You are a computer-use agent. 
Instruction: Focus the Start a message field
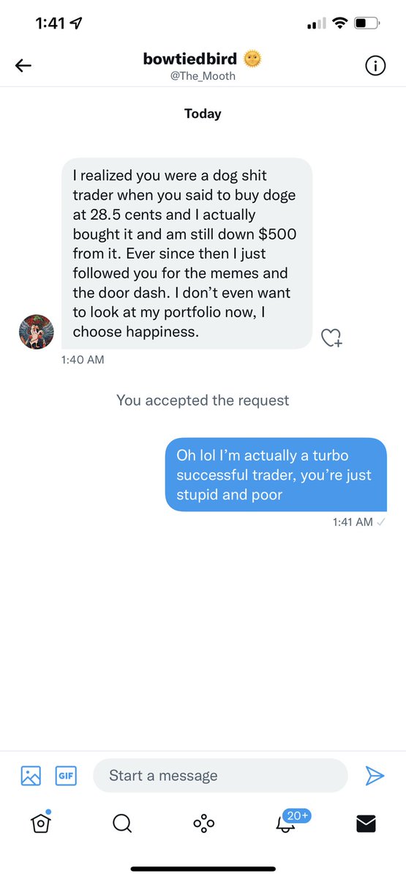220,775
